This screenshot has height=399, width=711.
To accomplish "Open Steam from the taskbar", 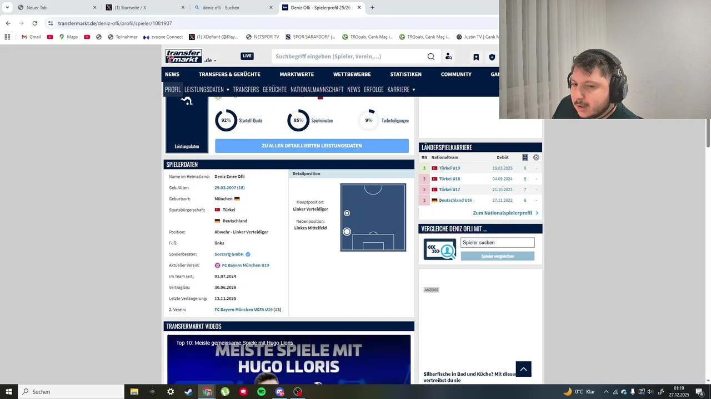I will (x=188, y=392).
